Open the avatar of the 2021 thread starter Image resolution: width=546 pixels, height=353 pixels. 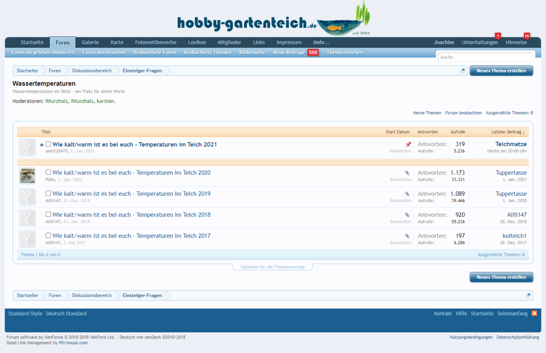27,148
